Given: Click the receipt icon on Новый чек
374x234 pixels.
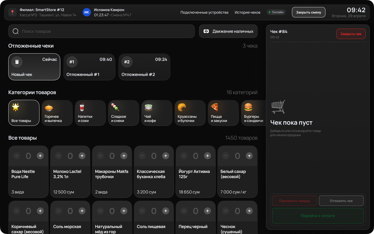Looking at the screenshot, I should (x=17, y=62).
